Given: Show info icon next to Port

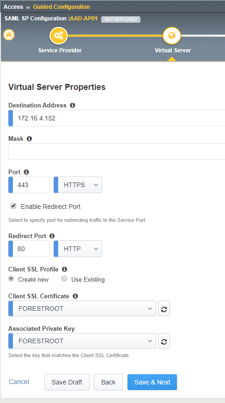Looking at the screenshot, I should 26,172.
